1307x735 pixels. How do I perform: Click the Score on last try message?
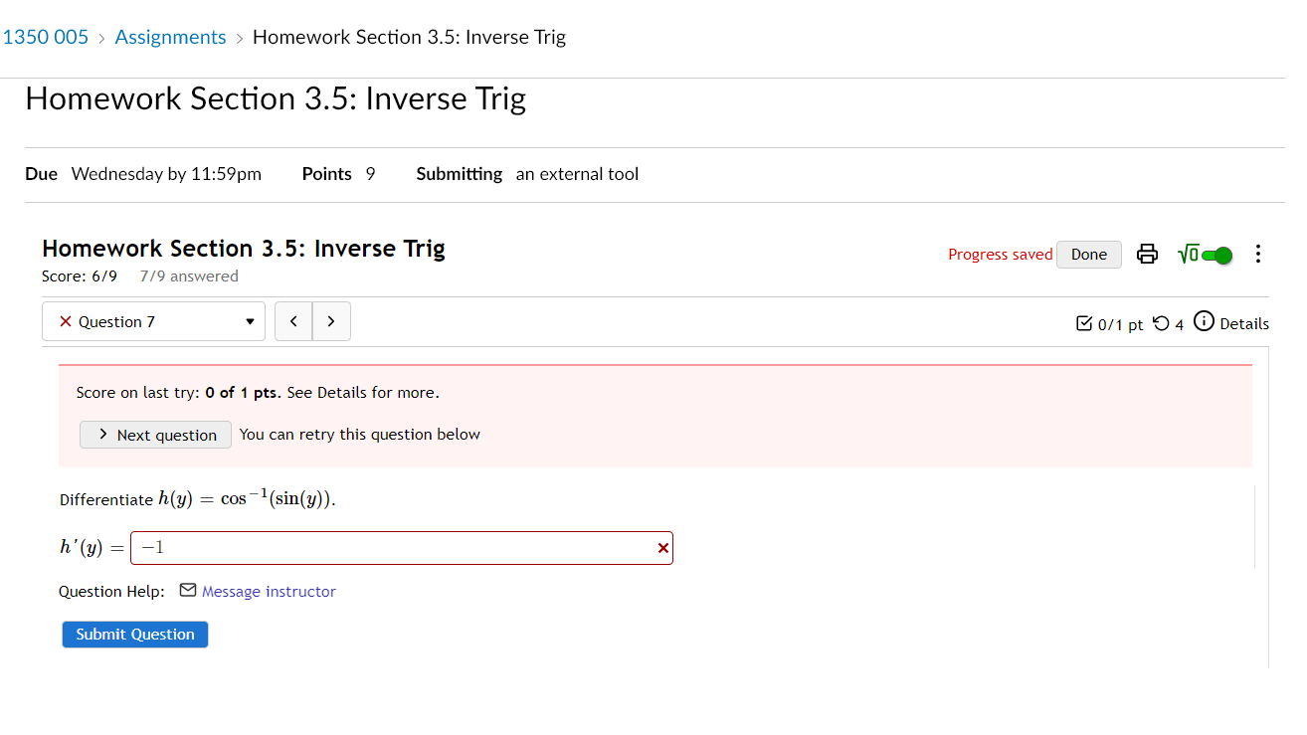(258, 393)
